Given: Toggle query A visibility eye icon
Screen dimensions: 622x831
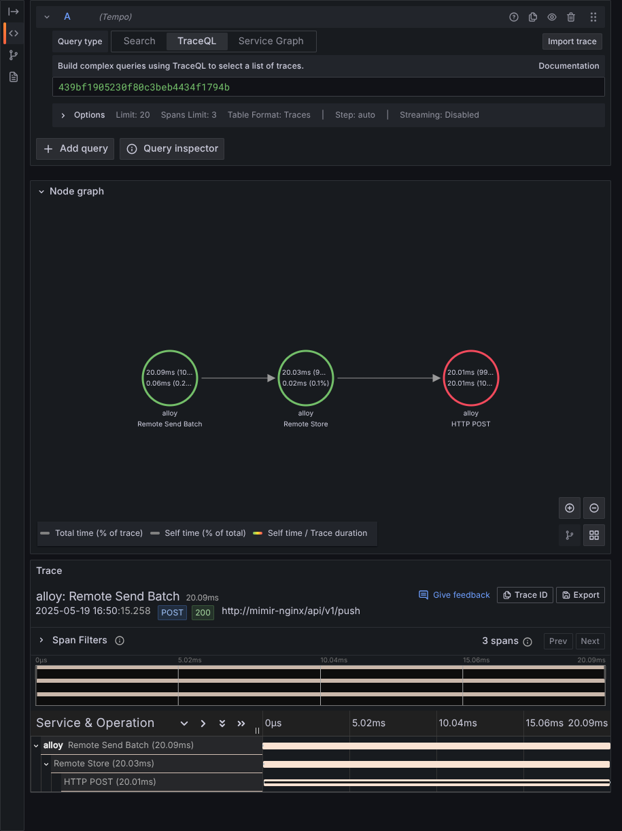Looking at the screenshot, I should (552, 17).
